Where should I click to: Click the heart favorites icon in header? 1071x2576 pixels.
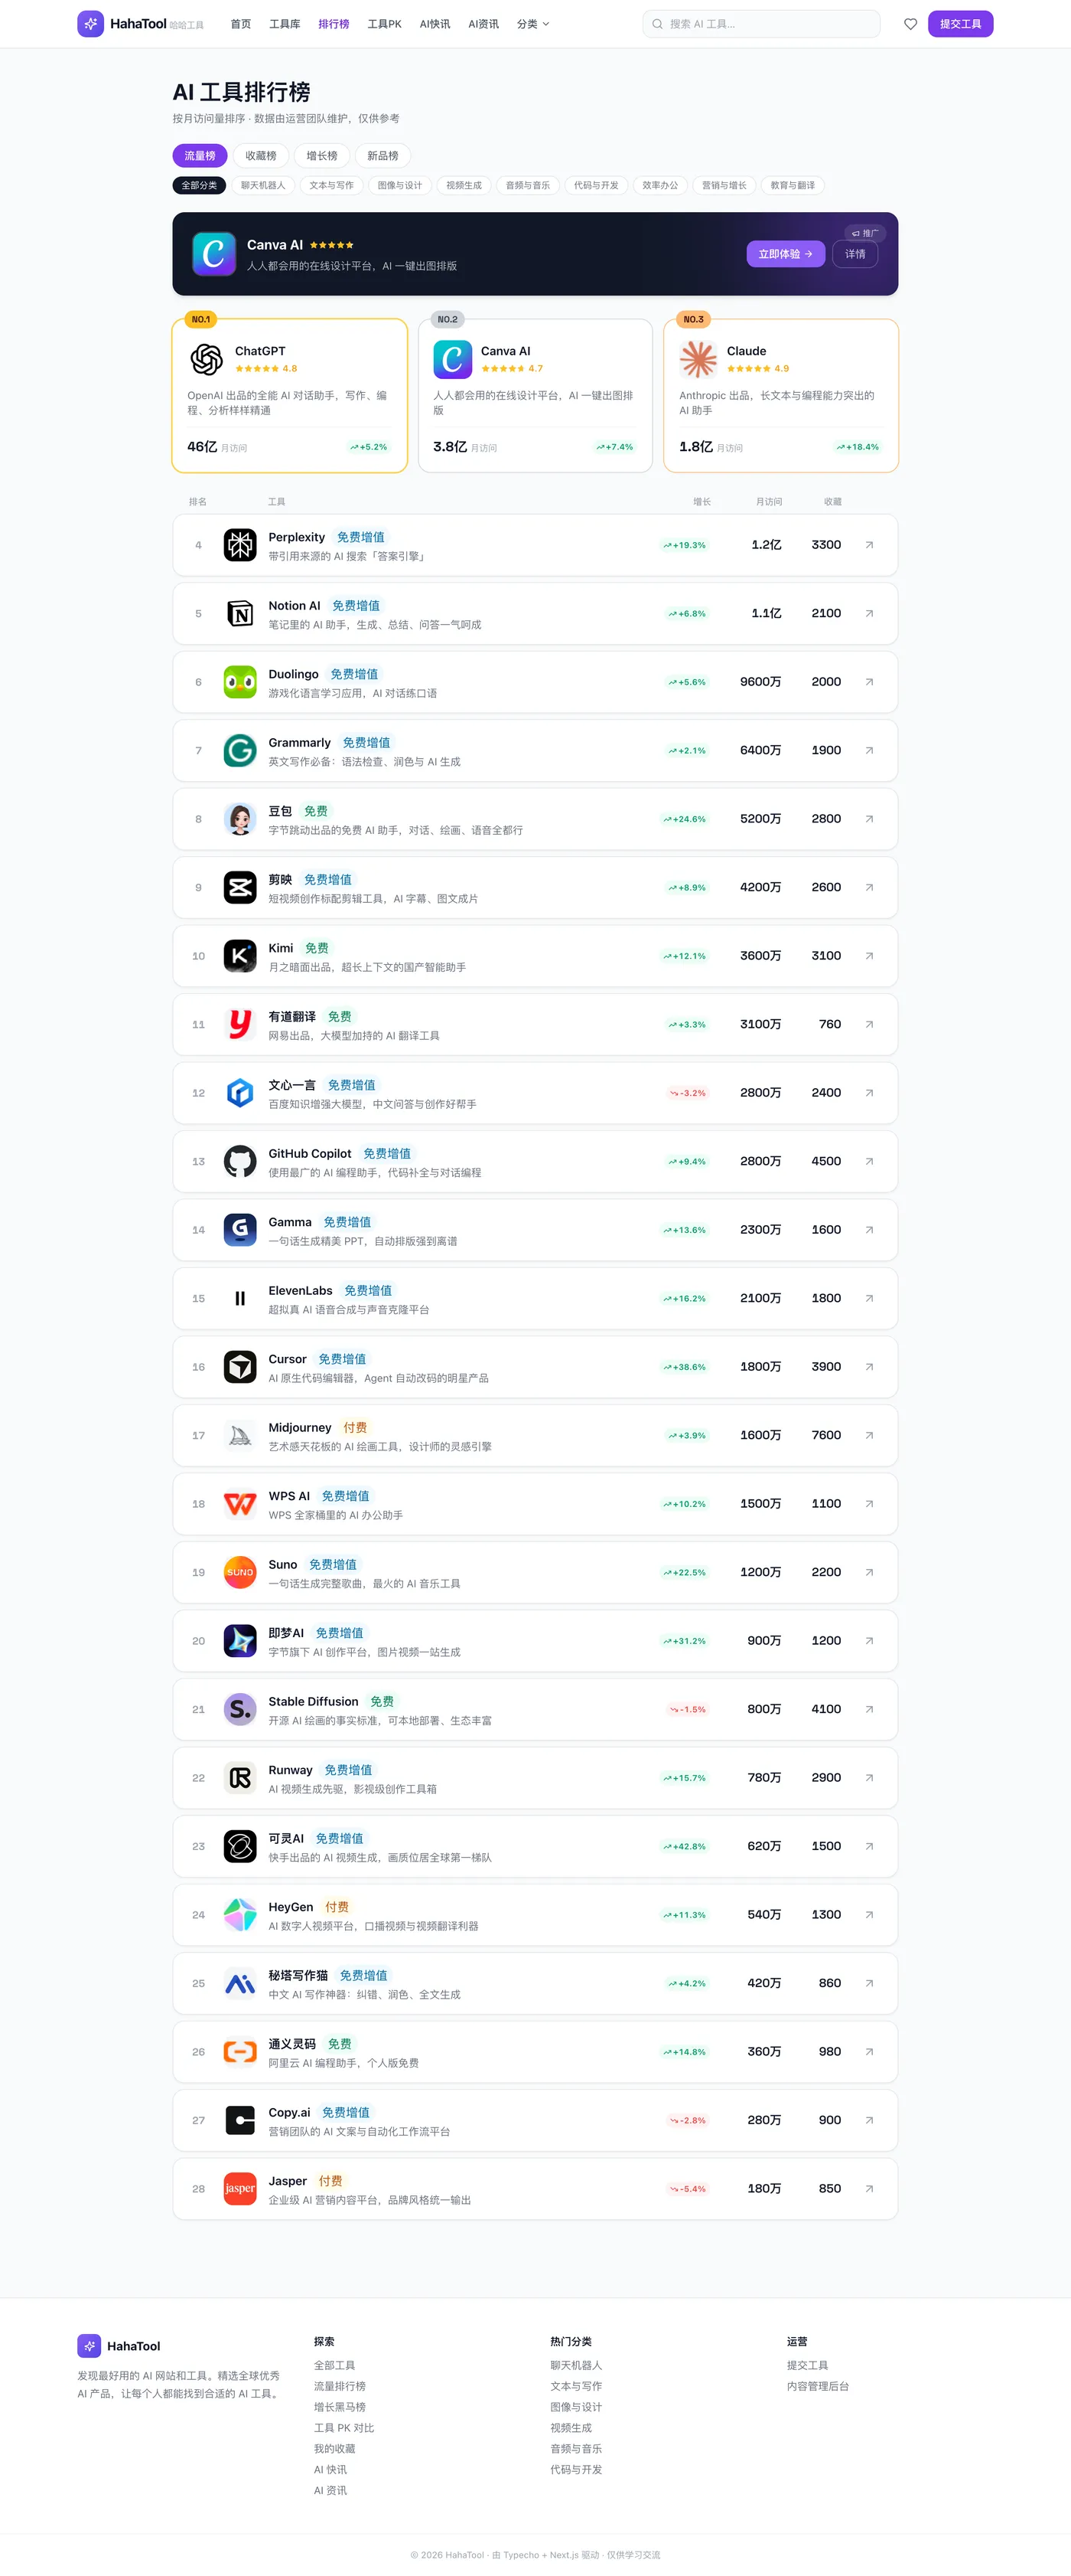click(x=910, y=24)
